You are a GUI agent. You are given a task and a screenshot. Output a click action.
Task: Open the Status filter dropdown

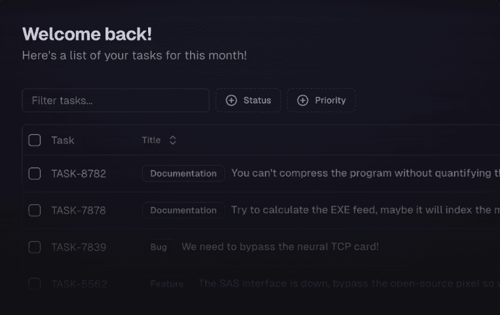click(x=248, y=100)
